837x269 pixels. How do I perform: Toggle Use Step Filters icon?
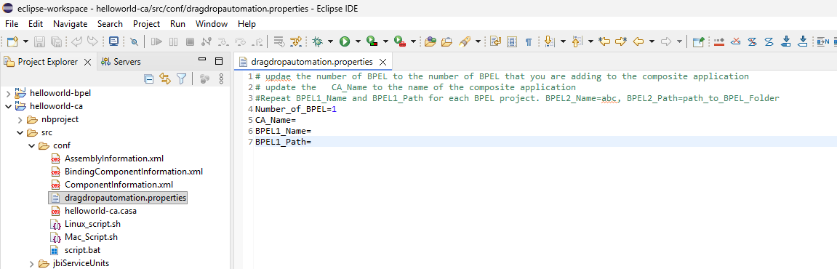(x=295, y=41)
